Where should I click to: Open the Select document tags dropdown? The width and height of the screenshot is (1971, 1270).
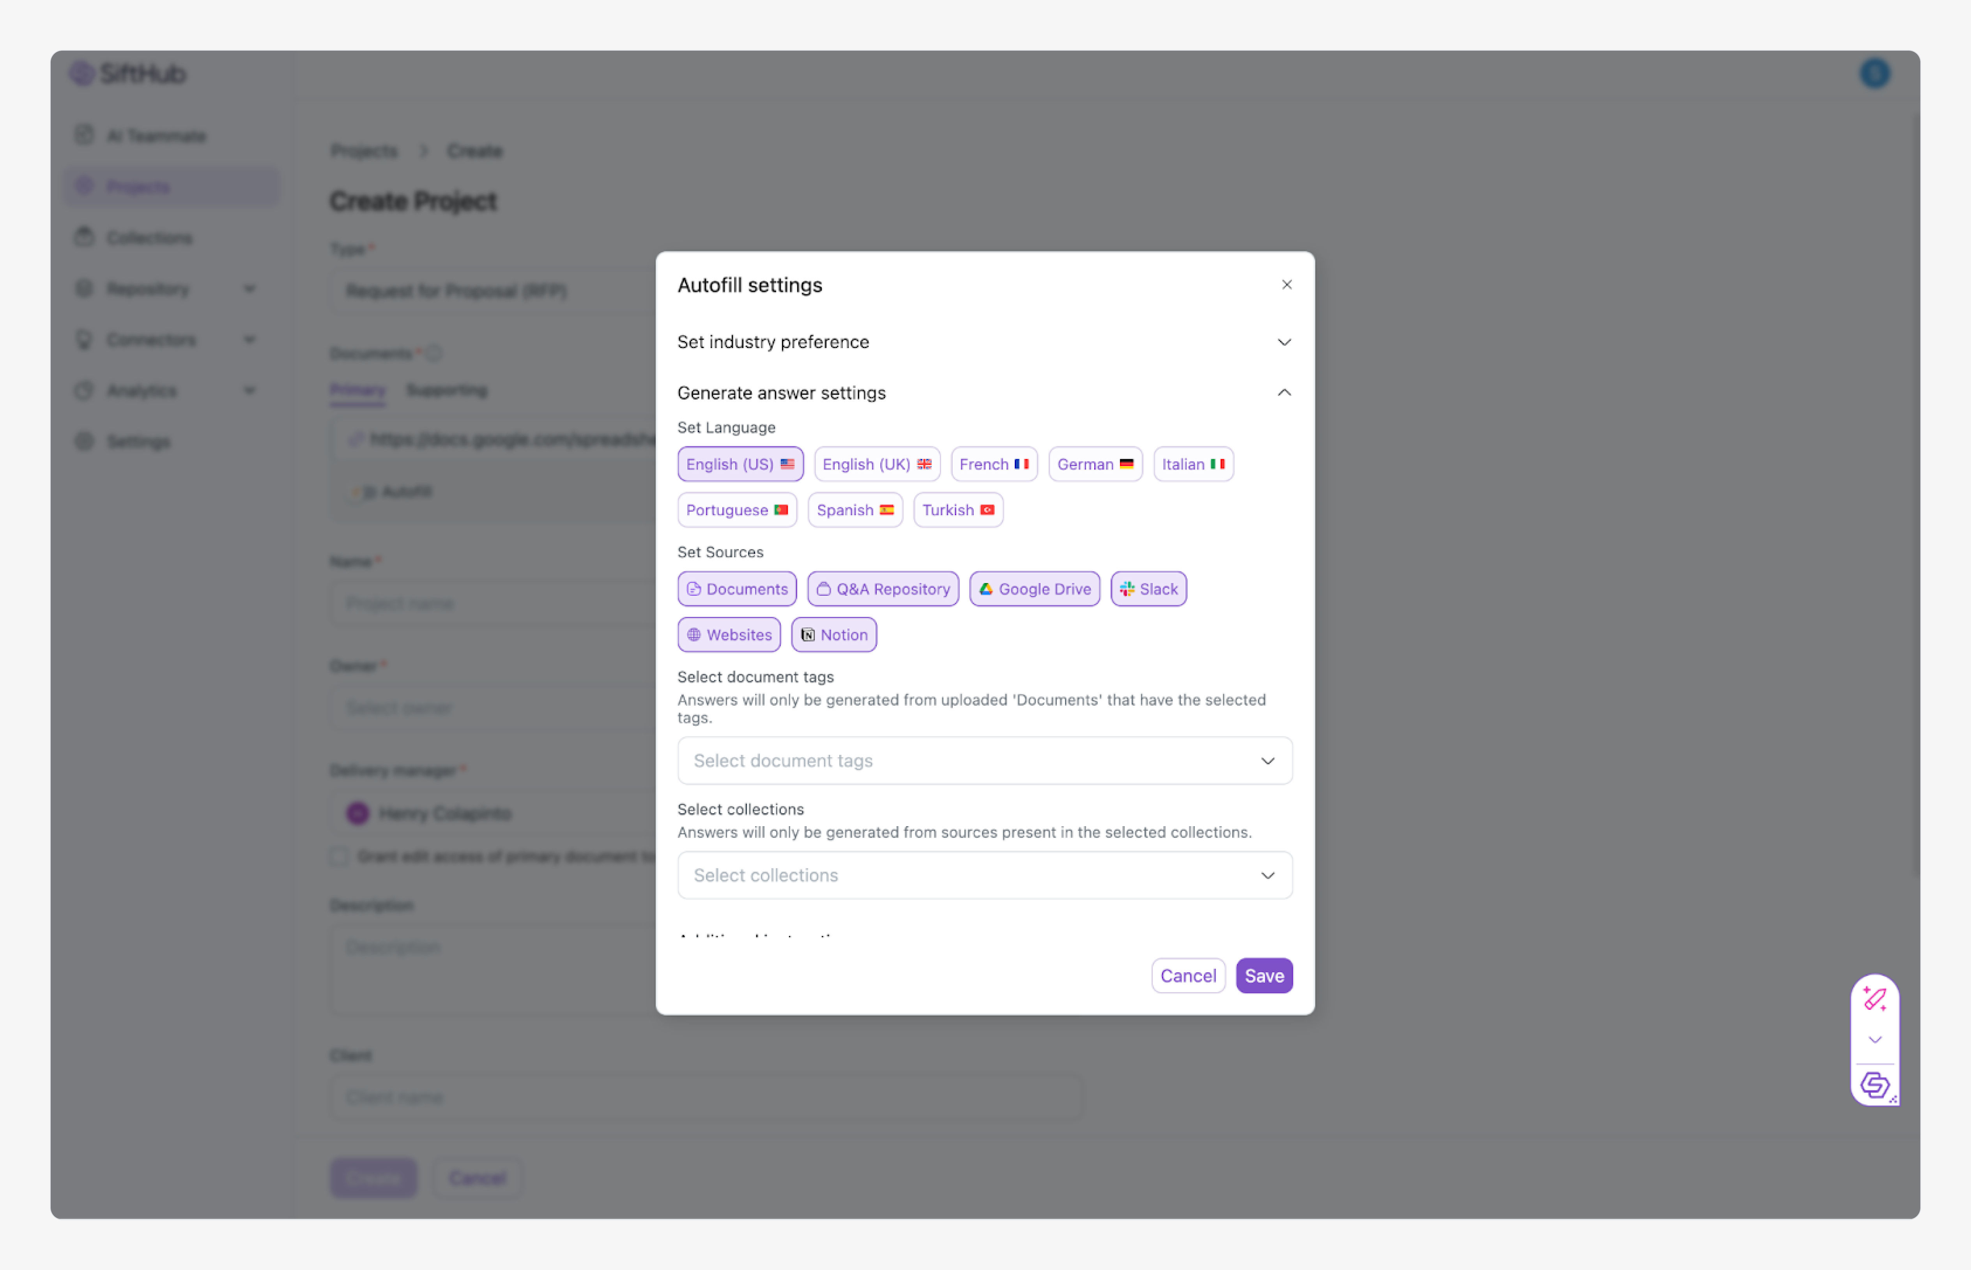(984, 760)
